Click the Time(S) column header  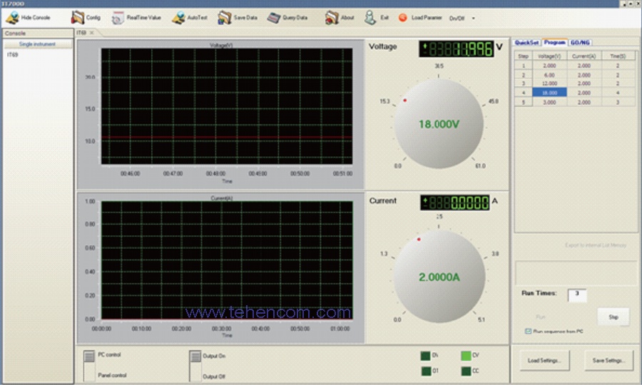[618, 56]
